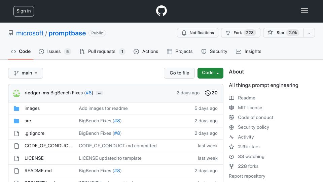View the 228 forks list
Screen dimensions: 323x182
coord(248,166)
